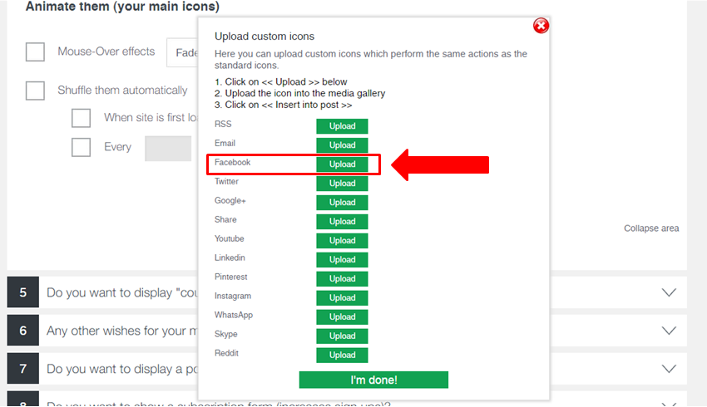Upload a custom Twitter icon
The height and width of the screenshot is (407, 707).
click(x=342, y=184)
